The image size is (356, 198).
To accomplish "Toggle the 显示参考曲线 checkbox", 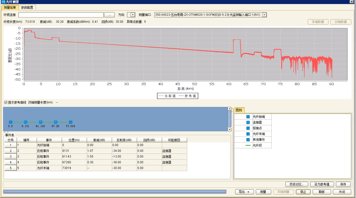I will [x=6, y=102].
